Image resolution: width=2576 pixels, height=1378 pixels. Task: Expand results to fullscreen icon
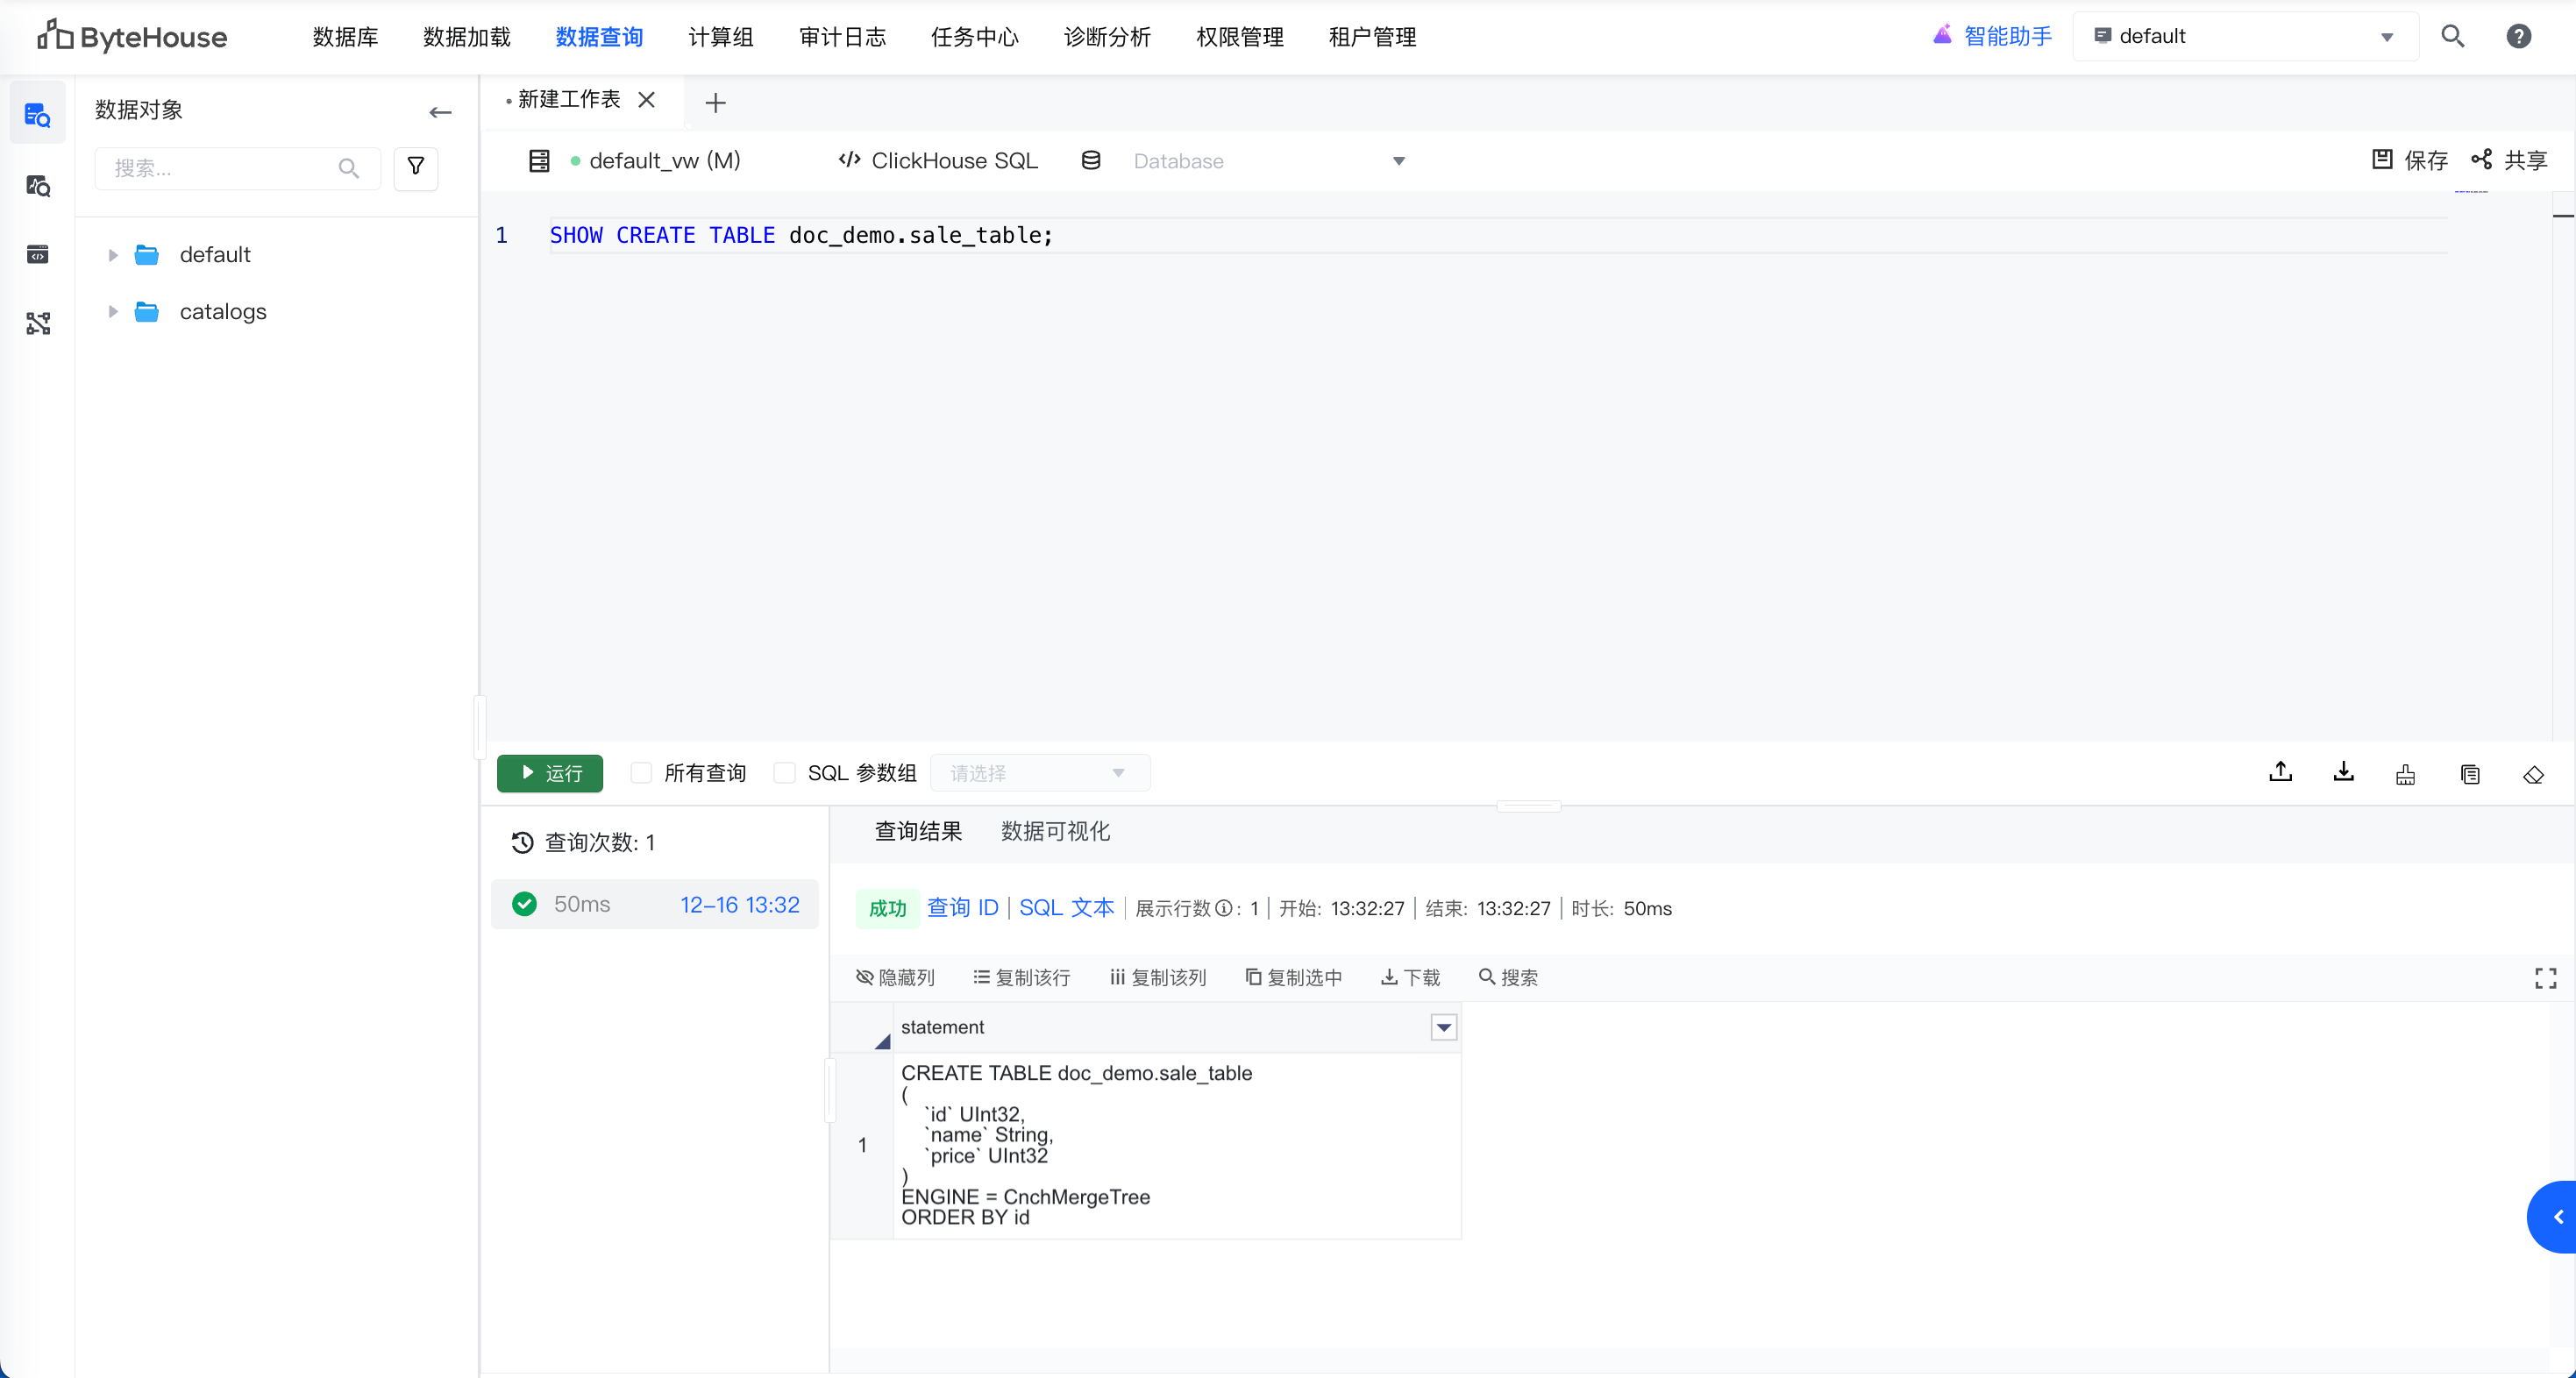pos(2545,977)
